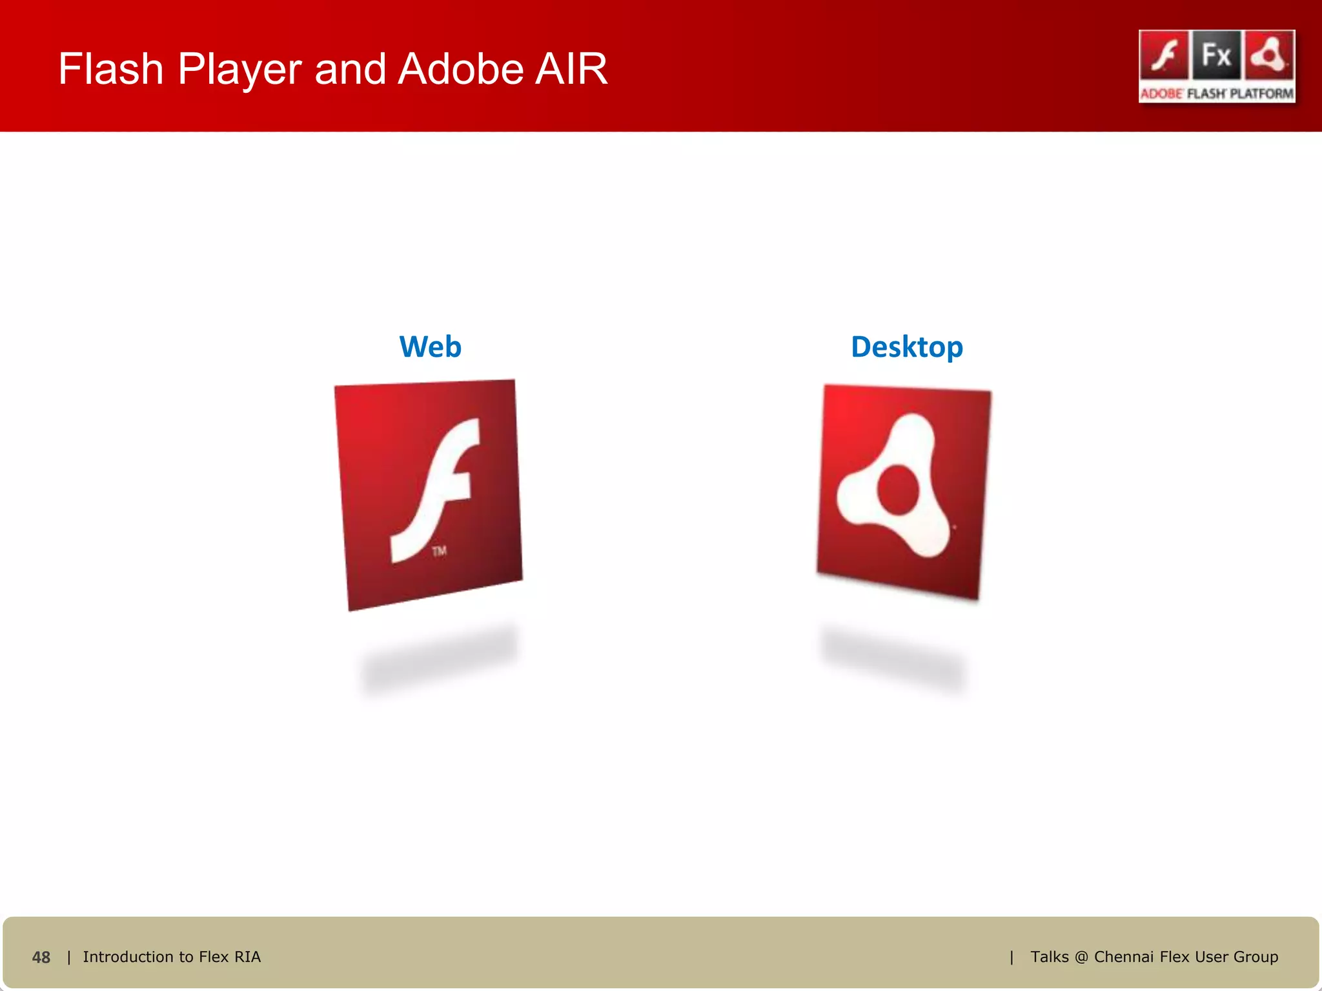Viewport: 1322px width, 991px height.
Task: Click the TM mark on Flash logo
Action: (440, 551)
